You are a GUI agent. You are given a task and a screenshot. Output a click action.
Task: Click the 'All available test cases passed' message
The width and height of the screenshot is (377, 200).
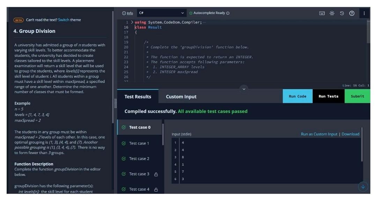(213, 111)
